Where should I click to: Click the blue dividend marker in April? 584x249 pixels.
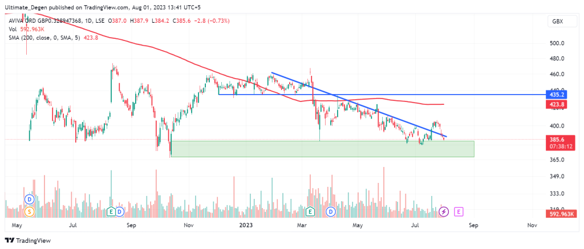point(330,212)
